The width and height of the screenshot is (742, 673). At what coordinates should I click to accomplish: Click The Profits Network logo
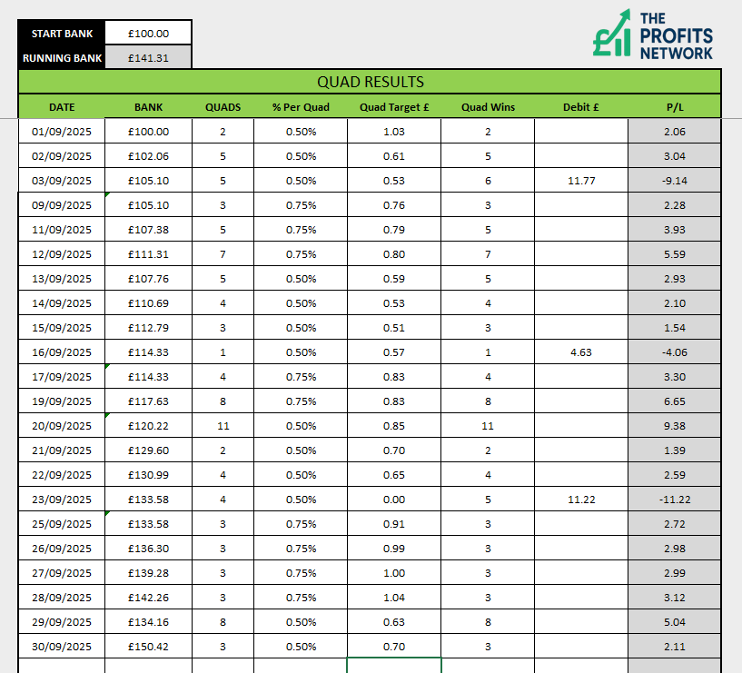[x=652, y=35]
